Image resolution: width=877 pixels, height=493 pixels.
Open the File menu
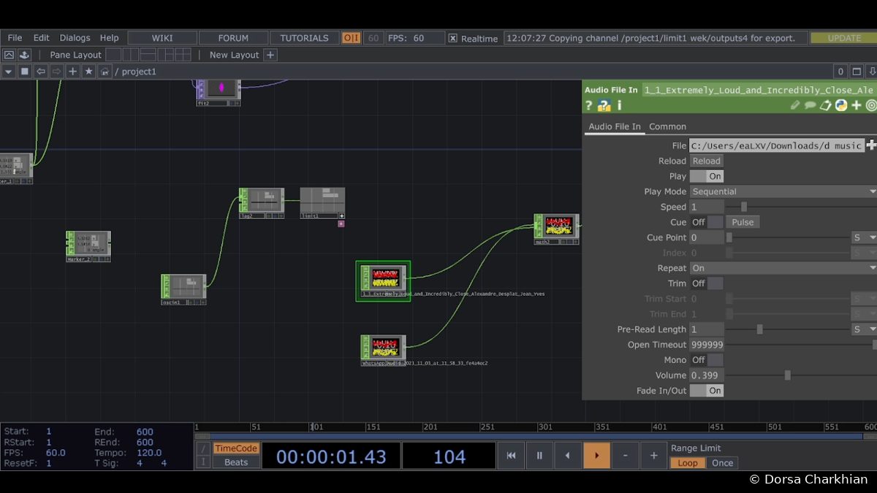pos(15,38)
